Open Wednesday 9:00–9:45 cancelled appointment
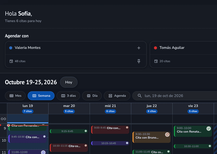This screenshot has width=217, height=154. tap(110, 130)
